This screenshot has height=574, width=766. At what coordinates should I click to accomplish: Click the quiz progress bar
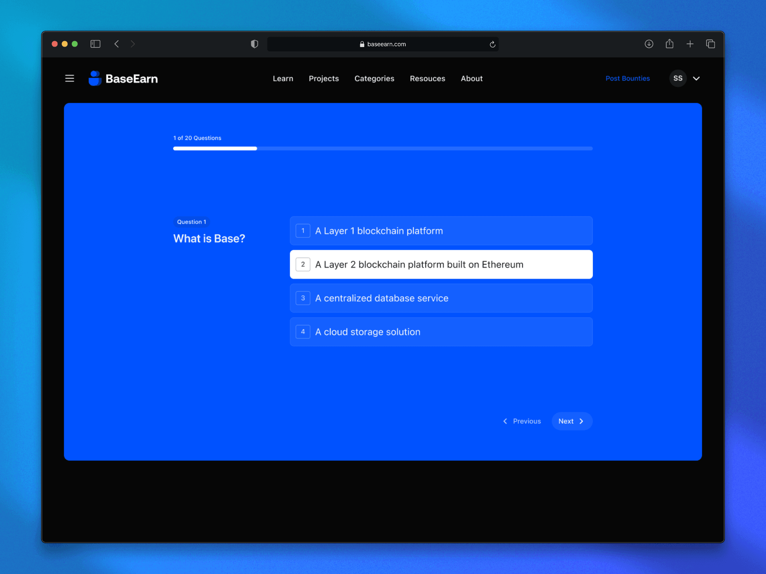(x=383, y=148)
